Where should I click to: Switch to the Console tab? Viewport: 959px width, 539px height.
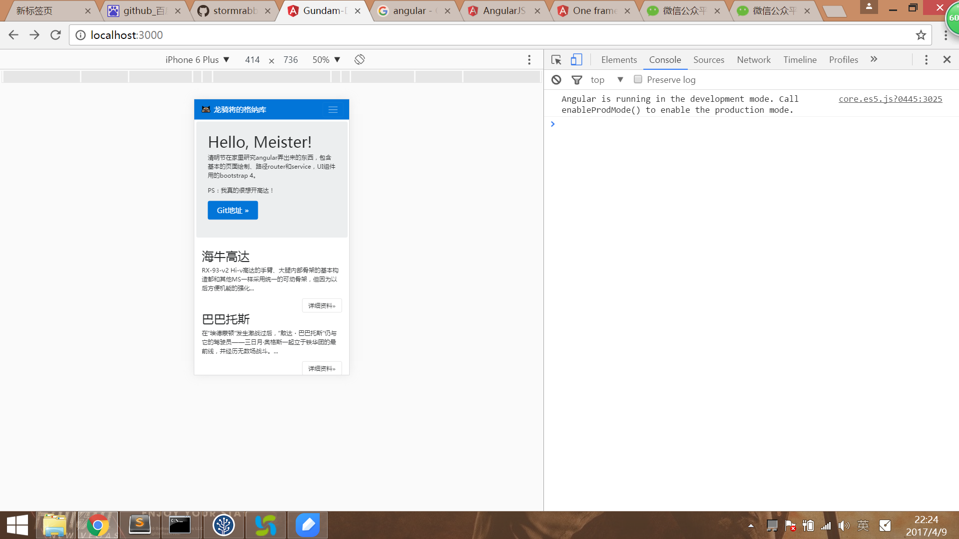click(665, 60)
